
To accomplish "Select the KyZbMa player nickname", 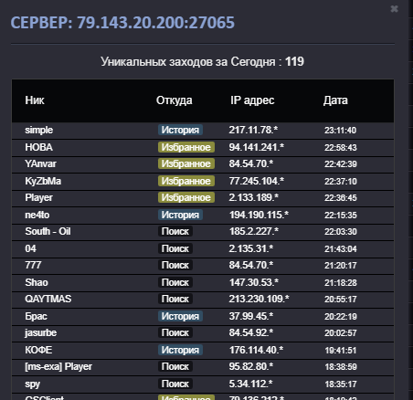I will click(43, 181).
